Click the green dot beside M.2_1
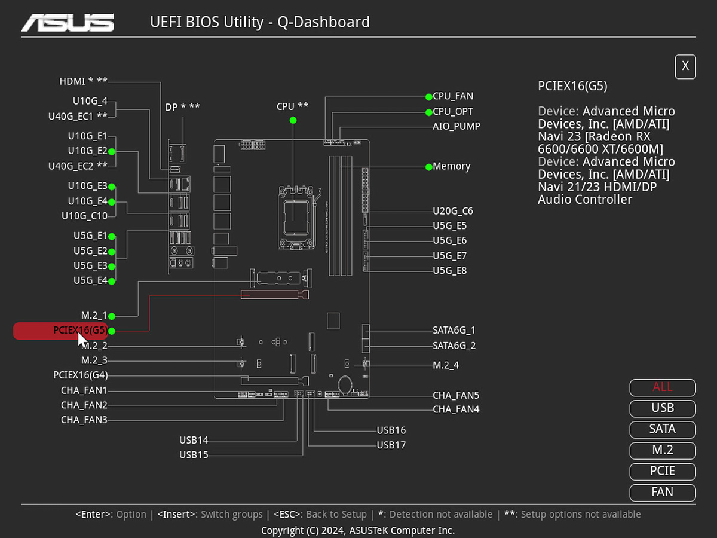The height and width of the screenshot is (538, 717). [x=112, y=316]
